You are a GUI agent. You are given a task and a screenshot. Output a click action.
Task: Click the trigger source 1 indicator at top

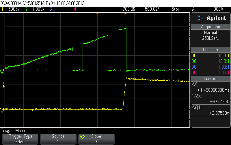tap(201, 9)
